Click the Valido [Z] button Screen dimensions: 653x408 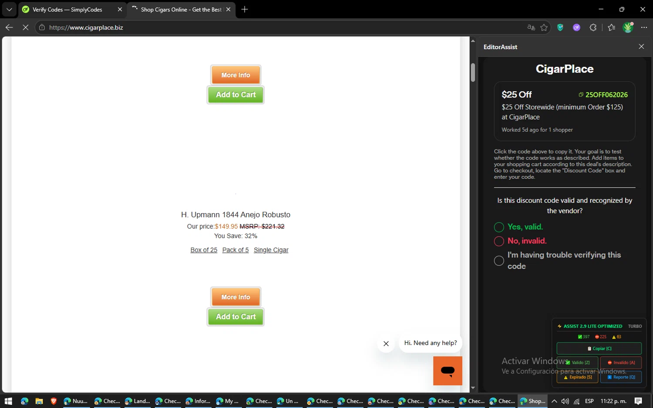tap(577, 362)
